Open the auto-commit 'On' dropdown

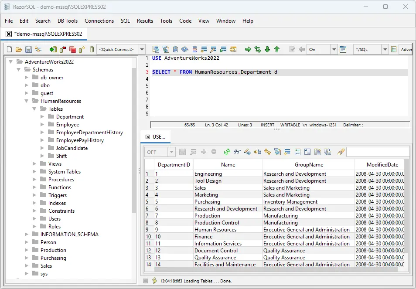(334, 50)
